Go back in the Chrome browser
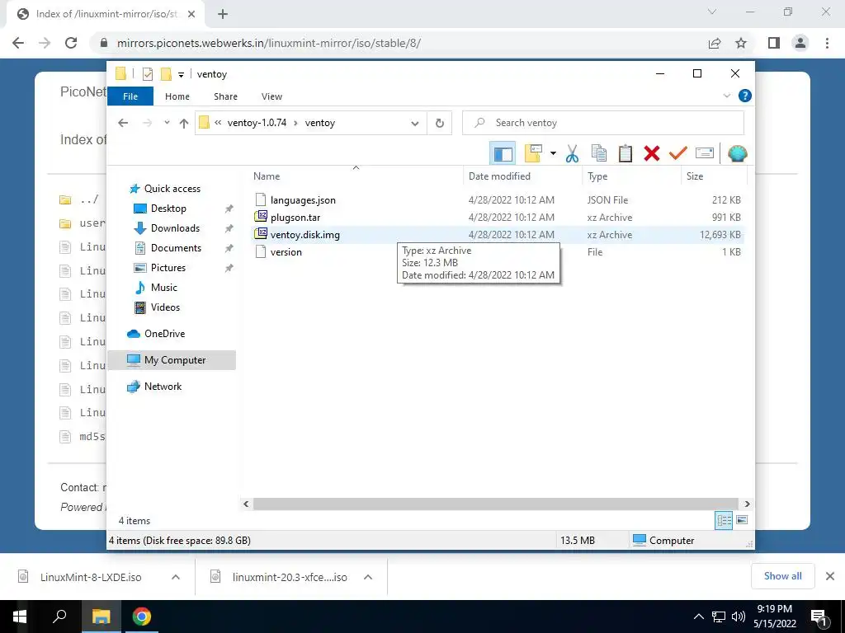 click(x=18, y=43)
